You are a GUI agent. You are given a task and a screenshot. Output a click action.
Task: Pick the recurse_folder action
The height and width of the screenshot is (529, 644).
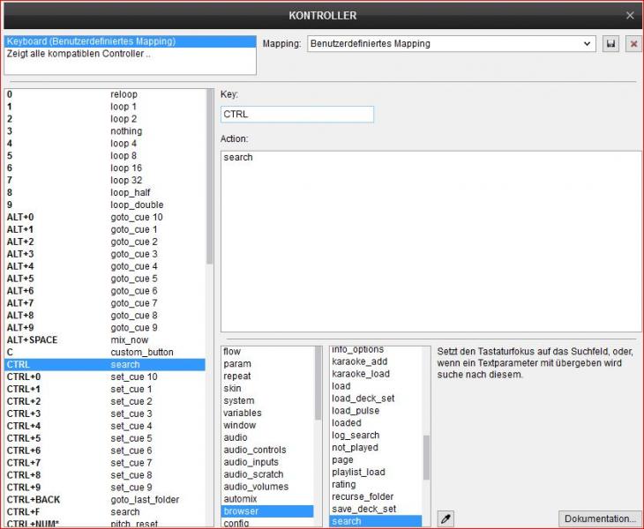tap(376, 497)
